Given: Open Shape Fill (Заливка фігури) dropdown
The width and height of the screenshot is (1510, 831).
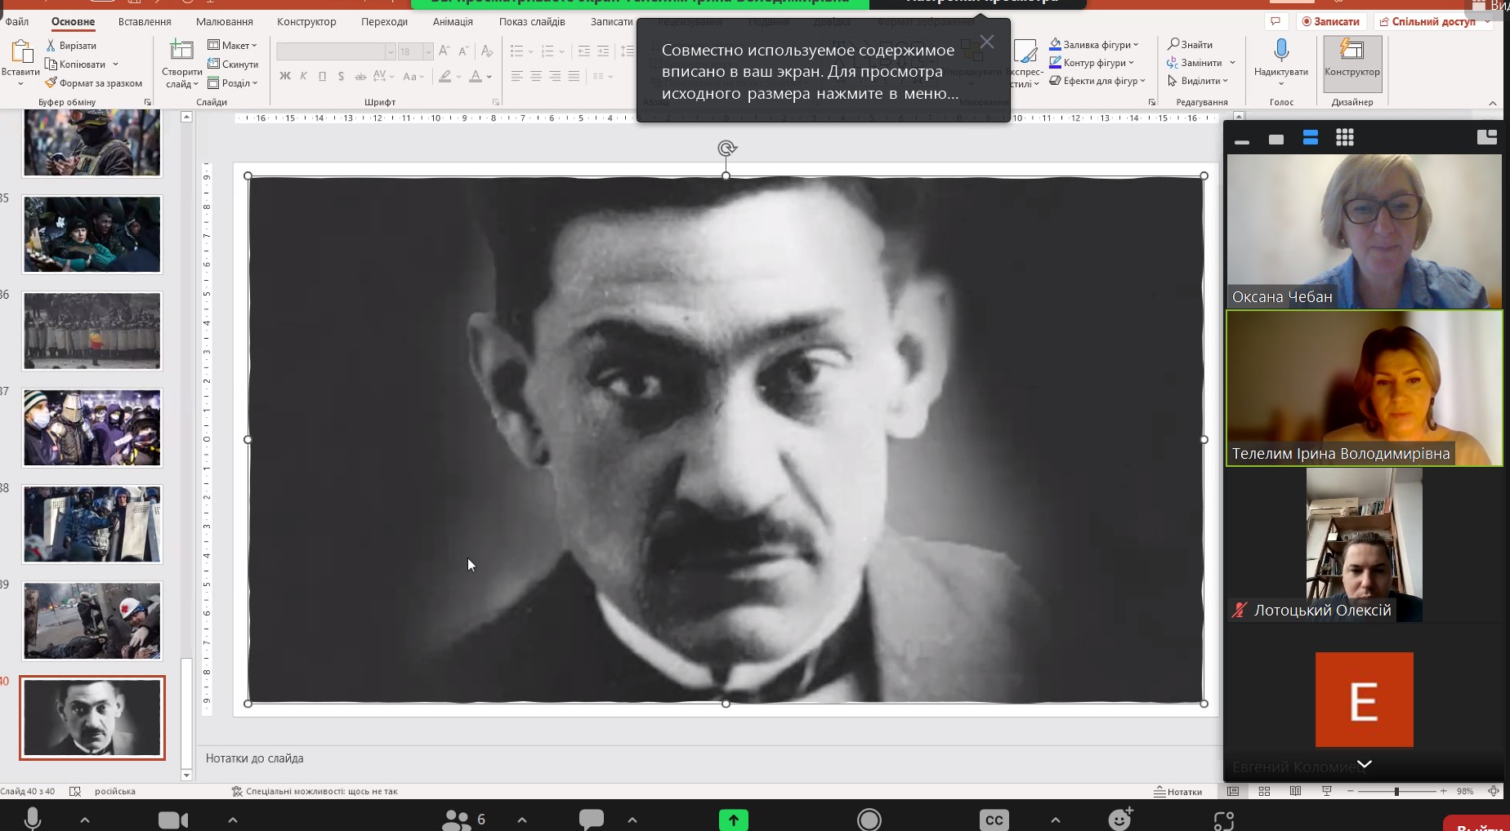Looking at the screenshot, I should pyautogui.click(x=1095, y=44).
